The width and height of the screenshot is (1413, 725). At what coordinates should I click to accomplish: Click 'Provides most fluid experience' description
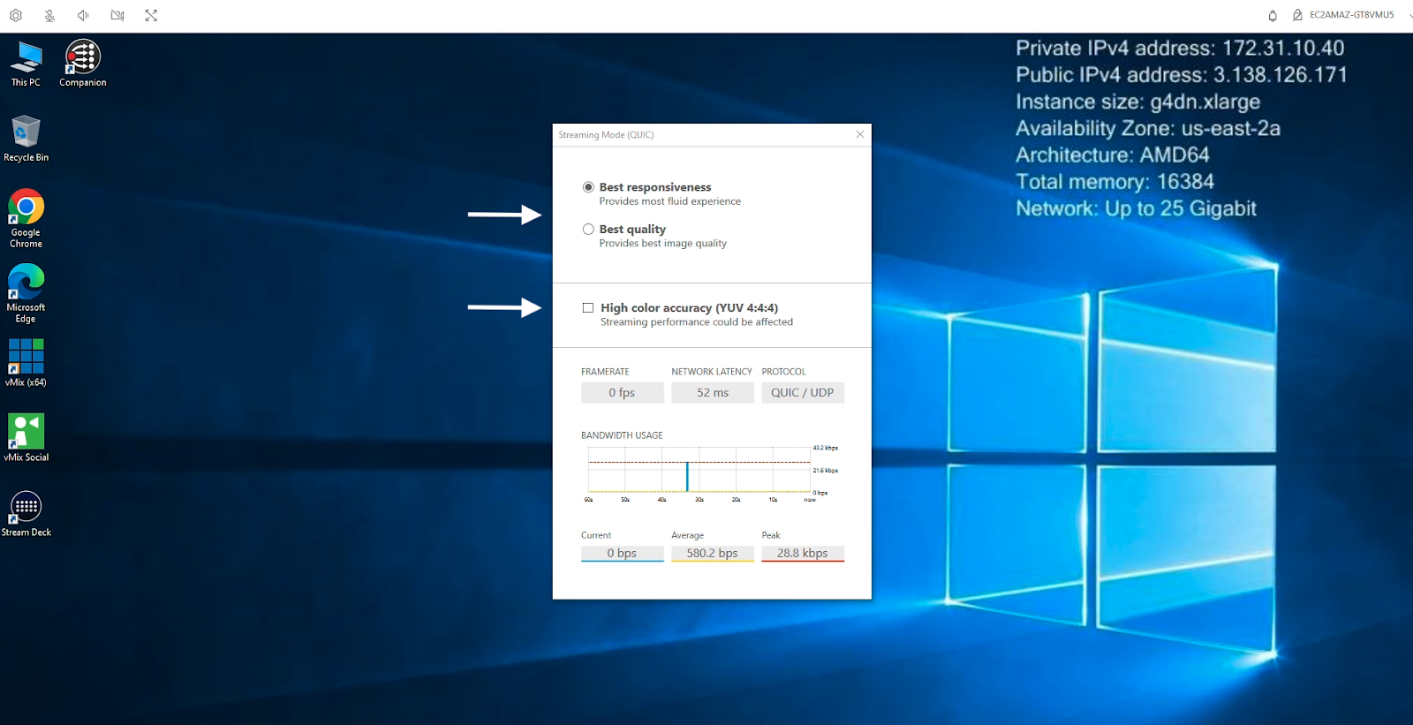(x=670, y=201)
